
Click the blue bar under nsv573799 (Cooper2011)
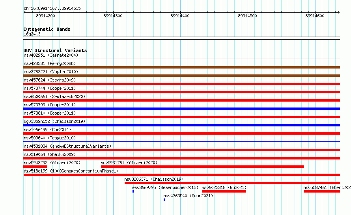point(181,109)
